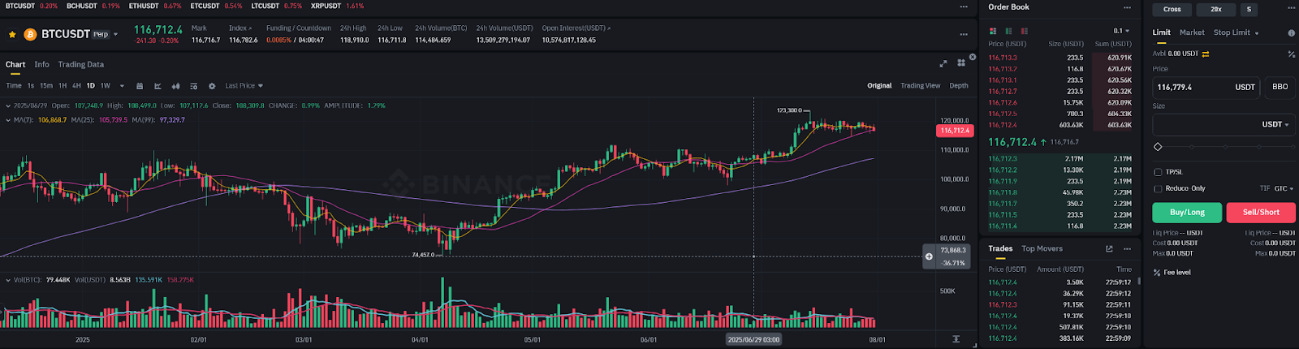Show asks-only order book view
This screenshot has width=1299, height=349.
coord(1025,31)
